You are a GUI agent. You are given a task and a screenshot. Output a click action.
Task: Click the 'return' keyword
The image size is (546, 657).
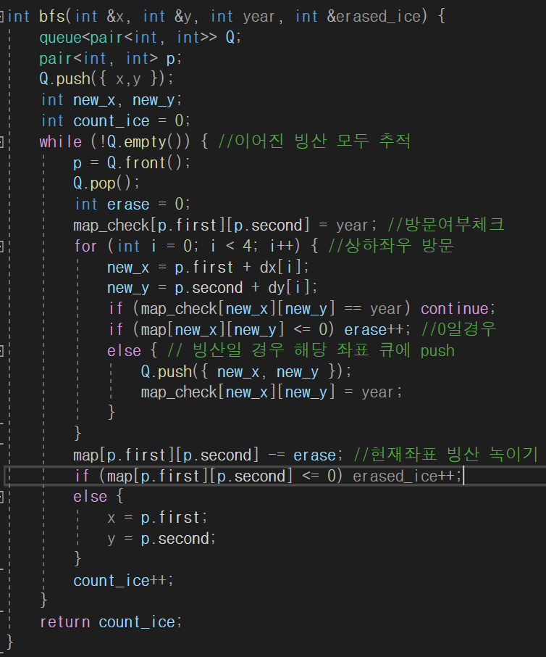[x=65, y=622]
